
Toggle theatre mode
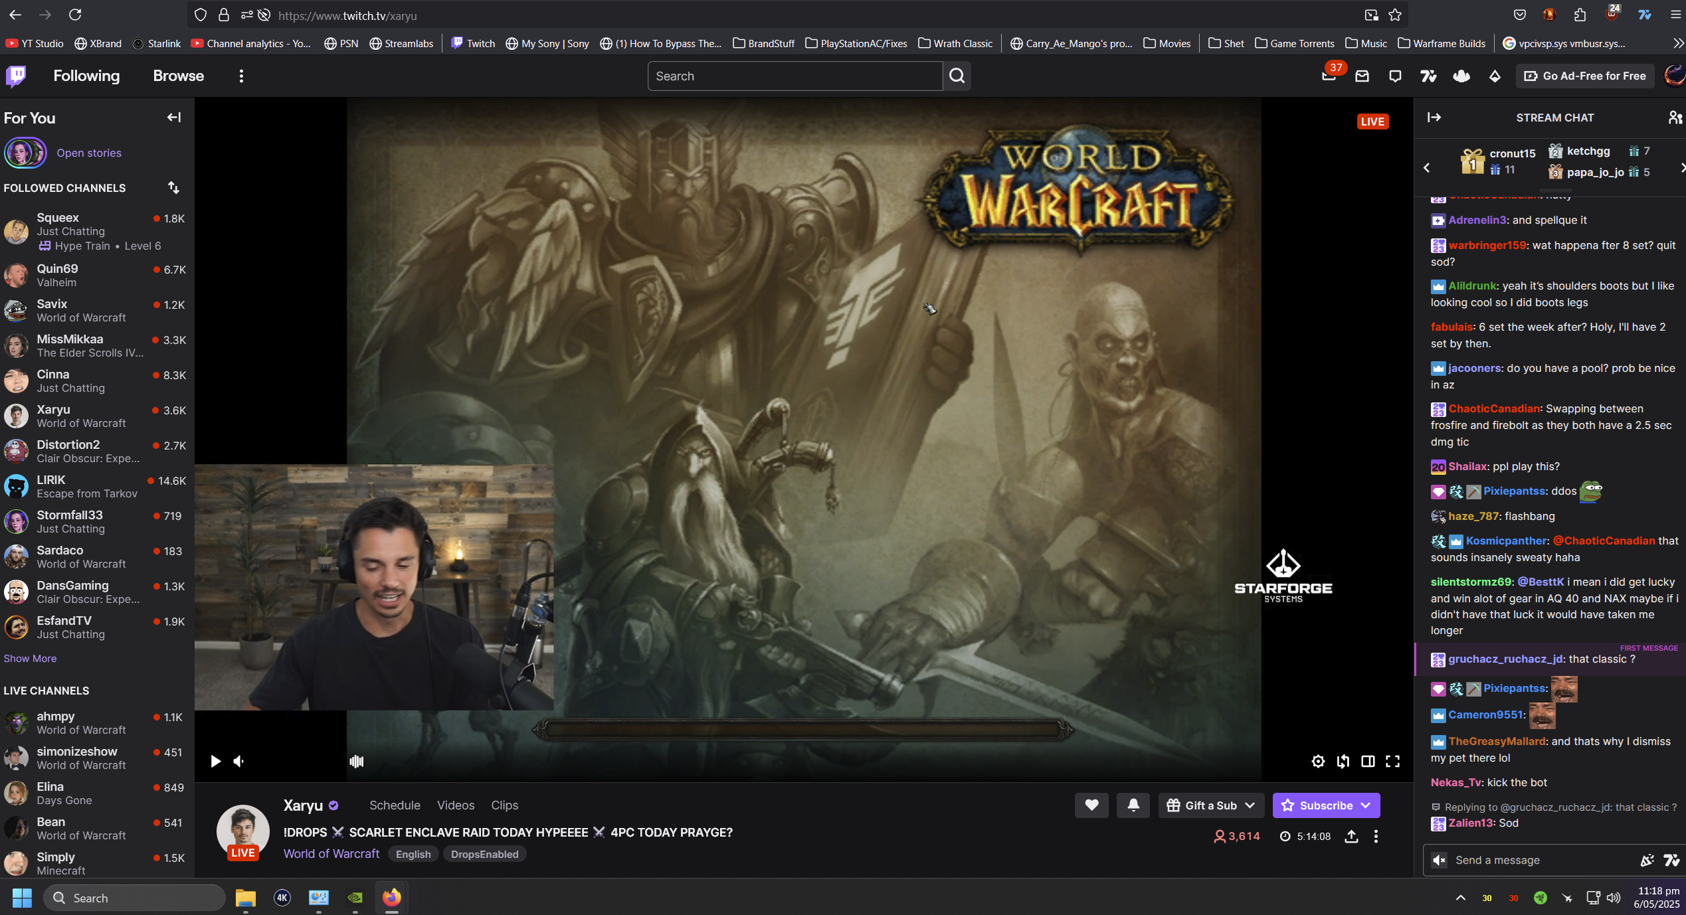[1368, 761]
